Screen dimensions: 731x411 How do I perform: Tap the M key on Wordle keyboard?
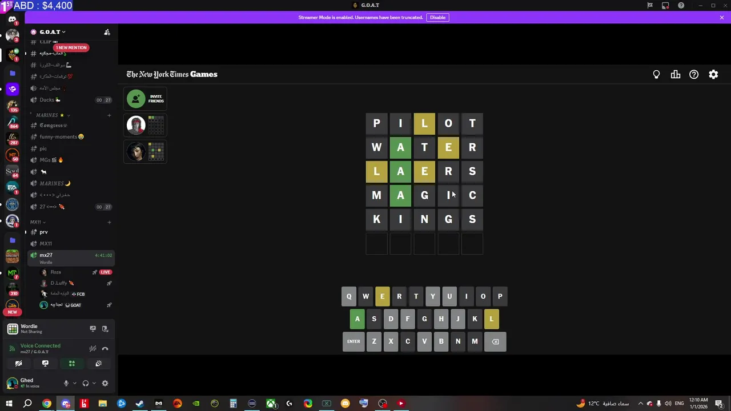coord(475,341)
